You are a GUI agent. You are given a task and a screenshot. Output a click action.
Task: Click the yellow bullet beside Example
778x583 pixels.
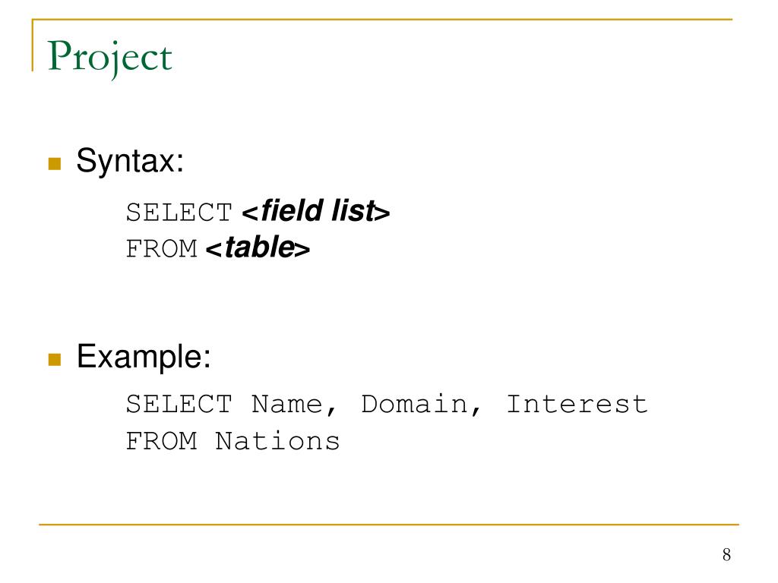tap(55, 359)
